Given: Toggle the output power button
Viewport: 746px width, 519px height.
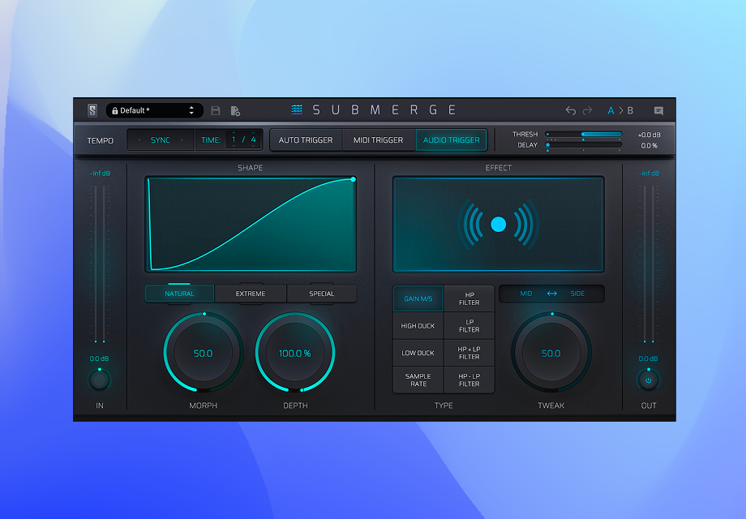Looking at the screenshot, I should [648, 380].
